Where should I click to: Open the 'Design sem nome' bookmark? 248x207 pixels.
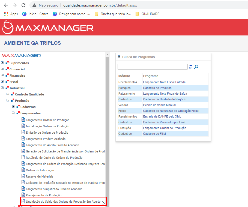71,14
